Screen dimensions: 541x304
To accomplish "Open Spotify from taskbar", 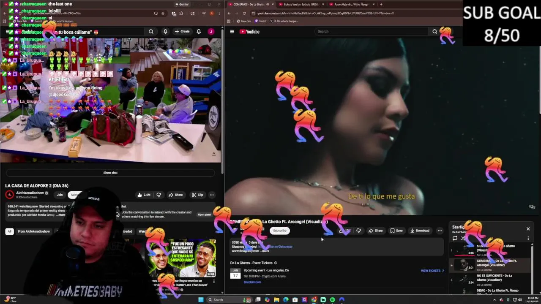I will pos(332,300).
